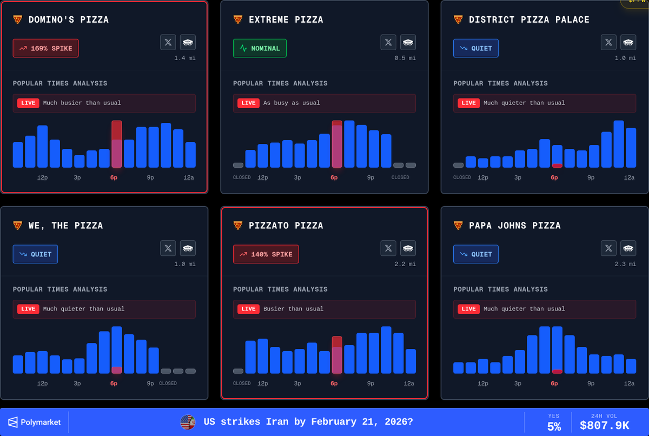The height and width of the screenshot is (436, 649).
Task: Click the pizza slice icon beside Domino's Pizza
Action: [x=18, y=19]
